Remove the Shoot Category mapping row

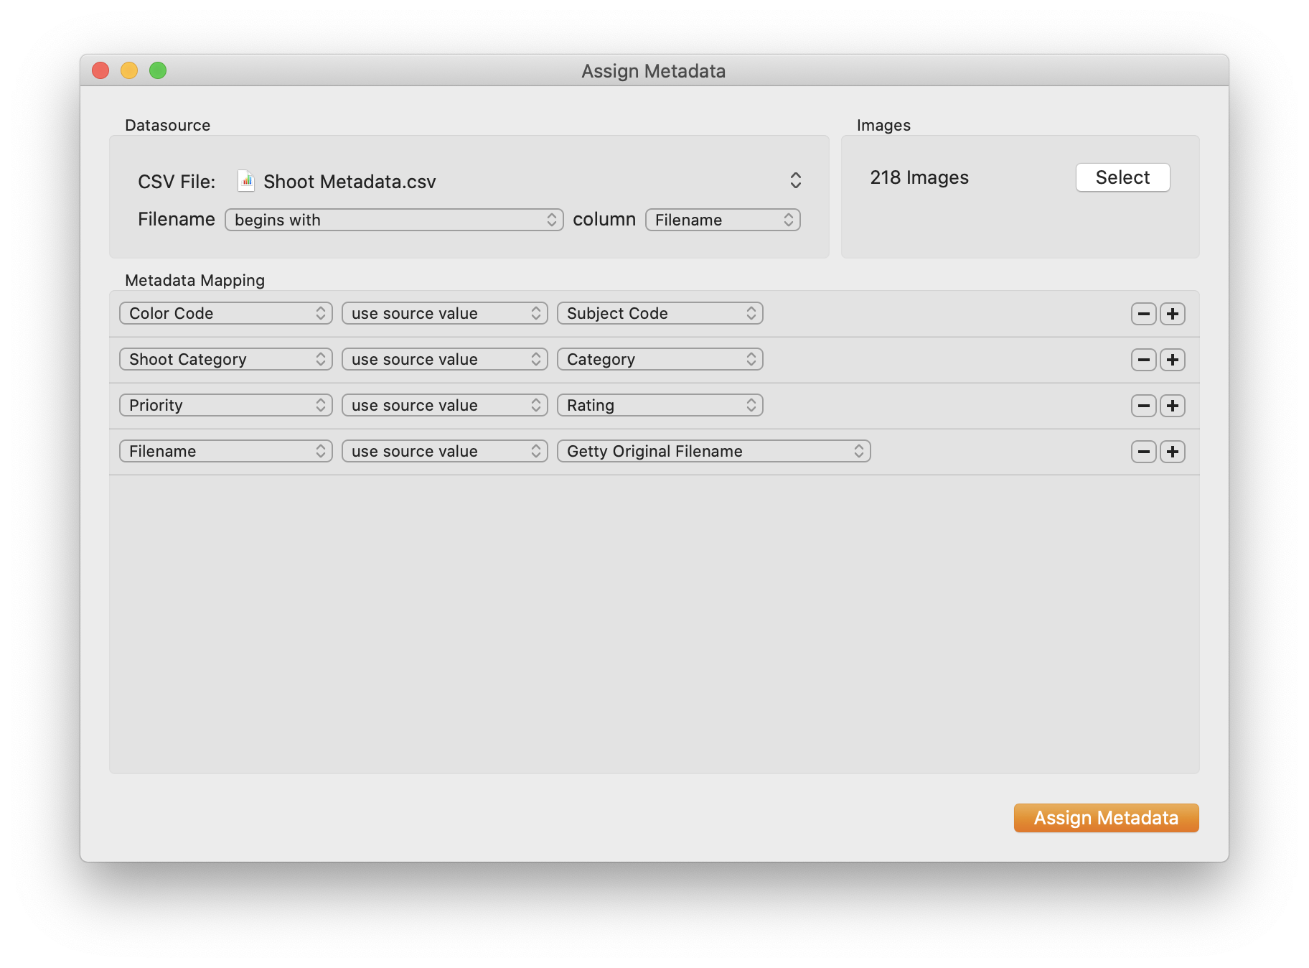[1143, 360]
